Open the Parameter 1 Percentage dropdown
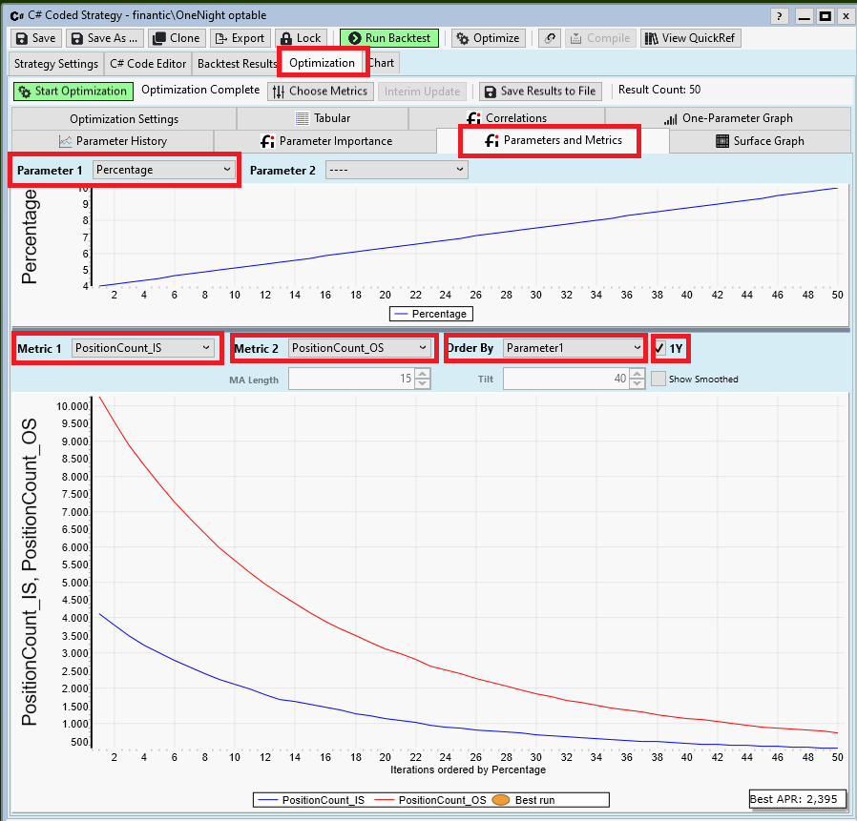857x821 pixels. point(164,170)
